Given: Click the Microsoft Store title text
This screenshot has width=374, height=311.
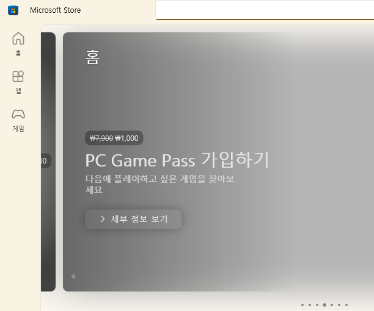Looking at the screenshot, I should tap(56, 10).
